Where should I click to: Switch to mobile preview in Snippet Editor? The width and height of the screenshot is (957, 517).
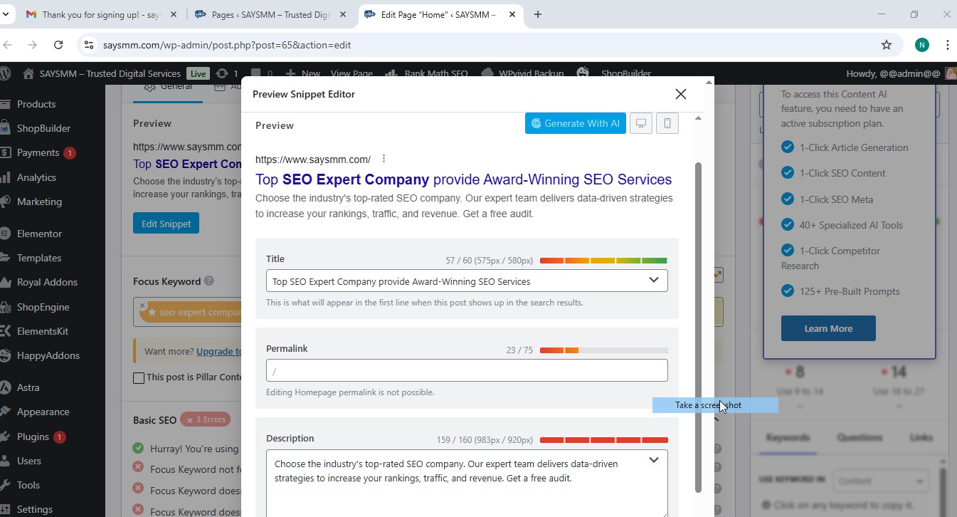[x=667, y=122]
